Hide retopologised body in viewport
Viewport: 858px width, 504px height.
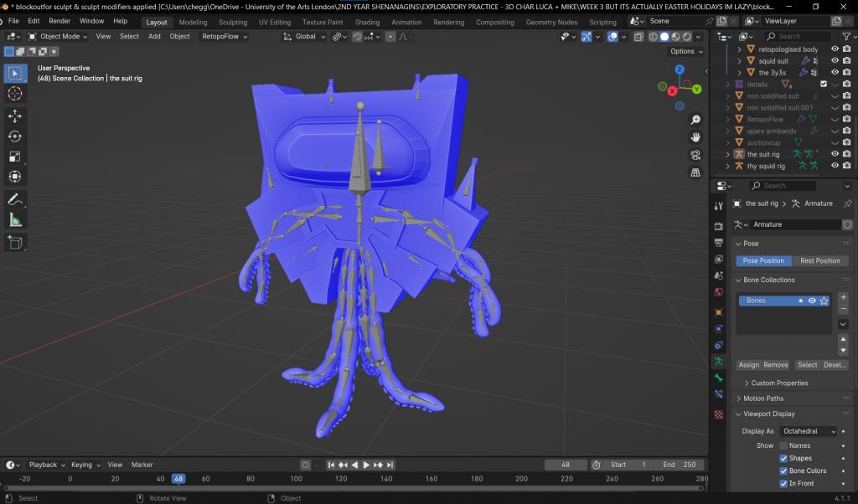(835, 49)
